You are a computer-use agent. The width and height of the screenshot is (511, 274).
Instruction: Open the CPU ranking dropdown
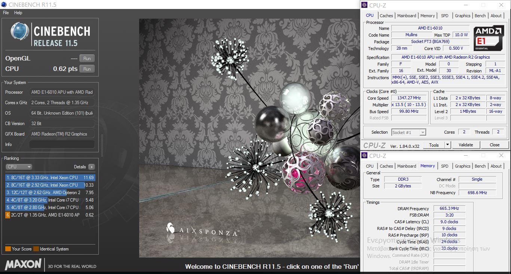19,167
